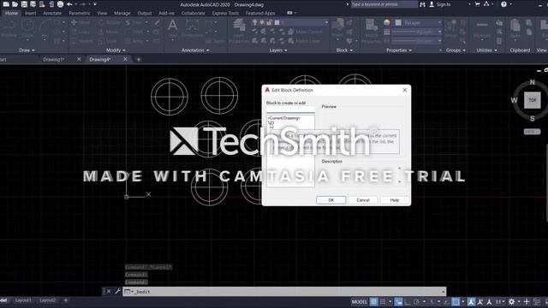Image resolution: width=548 pixels, height=308 pixels.
Task: Expand the Modify panel dropdown
Action: [116, 50]
